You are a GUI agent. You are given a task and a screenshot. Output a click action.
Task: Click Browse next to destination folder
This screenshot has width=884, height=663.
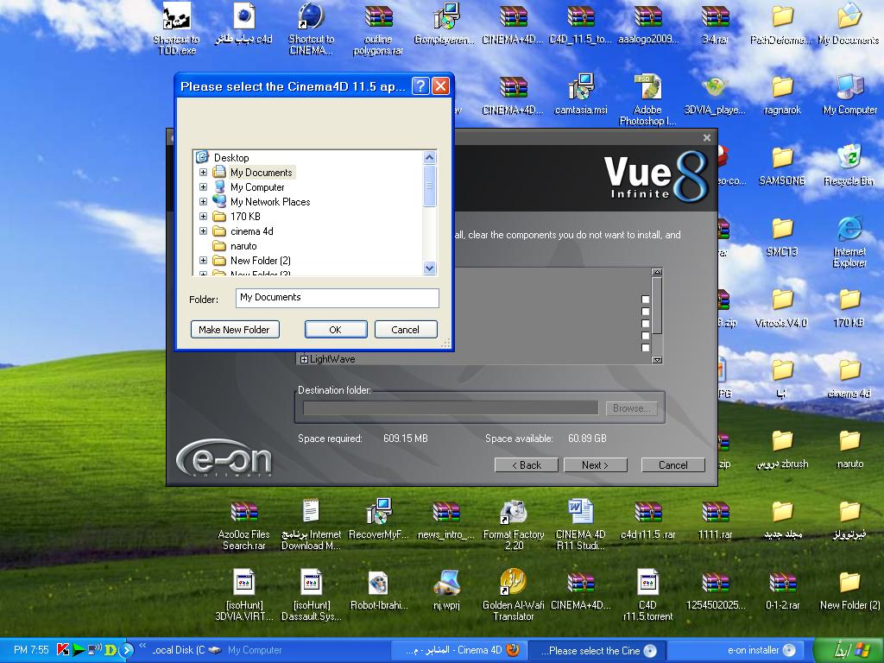coord(631,407)
